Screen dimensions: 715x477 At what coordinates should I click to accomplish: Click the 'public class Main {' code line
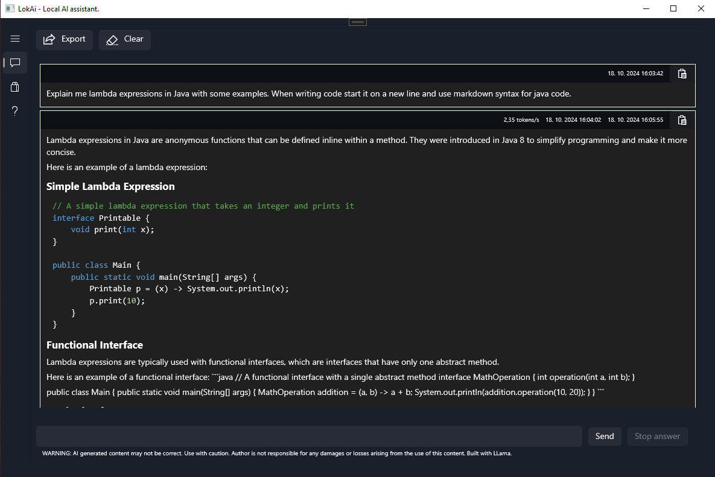[96, 265]
